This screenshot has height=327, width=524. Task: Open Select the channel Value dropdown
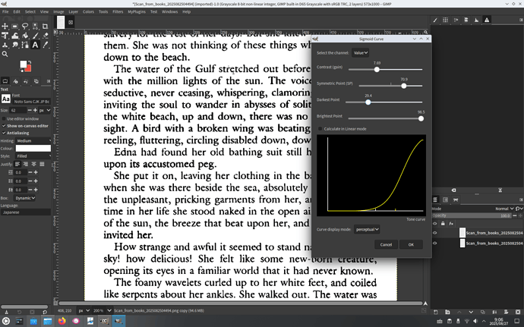click(x=360, y=53)
